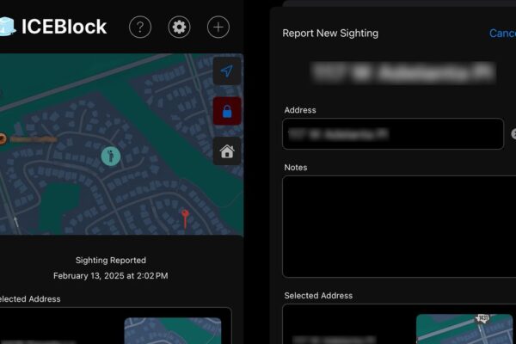Click 'February 13, 2025 at 2:02 PM'
The image size is (516, 344).
point(111,276)
